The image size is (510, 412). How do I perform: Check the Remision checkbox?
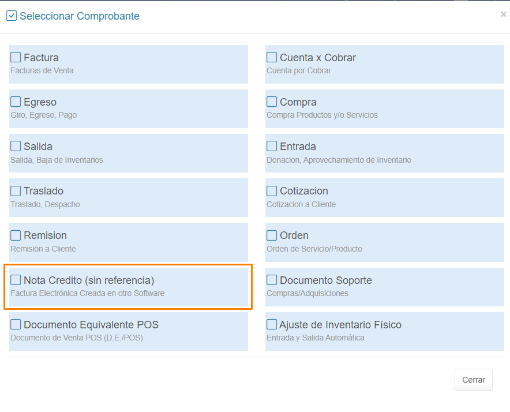16,235
